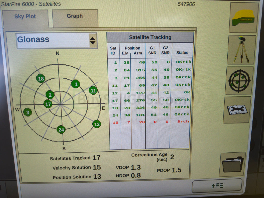The height and width of the screenshot is (198, 264).
Task: Open the satellite sky plot icon
Action: coord(239,80)
